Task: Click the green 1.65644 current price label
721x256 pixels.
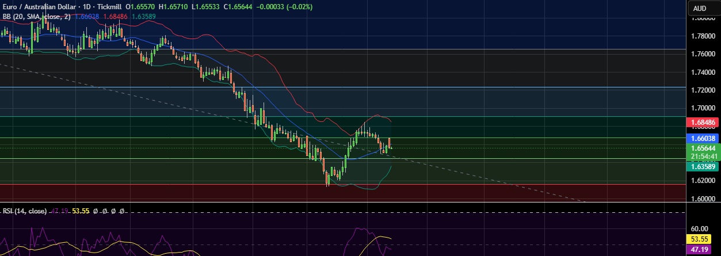Action: pyautogui.click(x=703, y=148)
